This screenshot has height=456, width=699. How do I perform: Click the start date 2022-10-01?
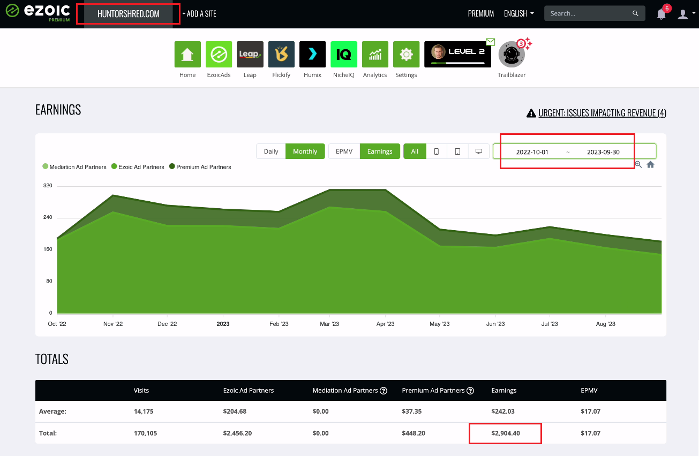(532, 152)
